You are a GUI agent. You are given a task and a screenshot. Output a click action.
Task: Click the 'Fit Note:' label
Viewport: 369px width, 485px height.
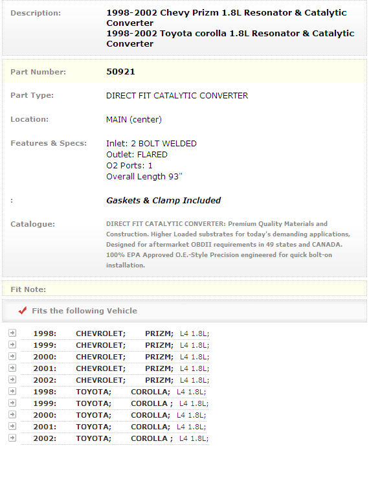click(28, 289)
